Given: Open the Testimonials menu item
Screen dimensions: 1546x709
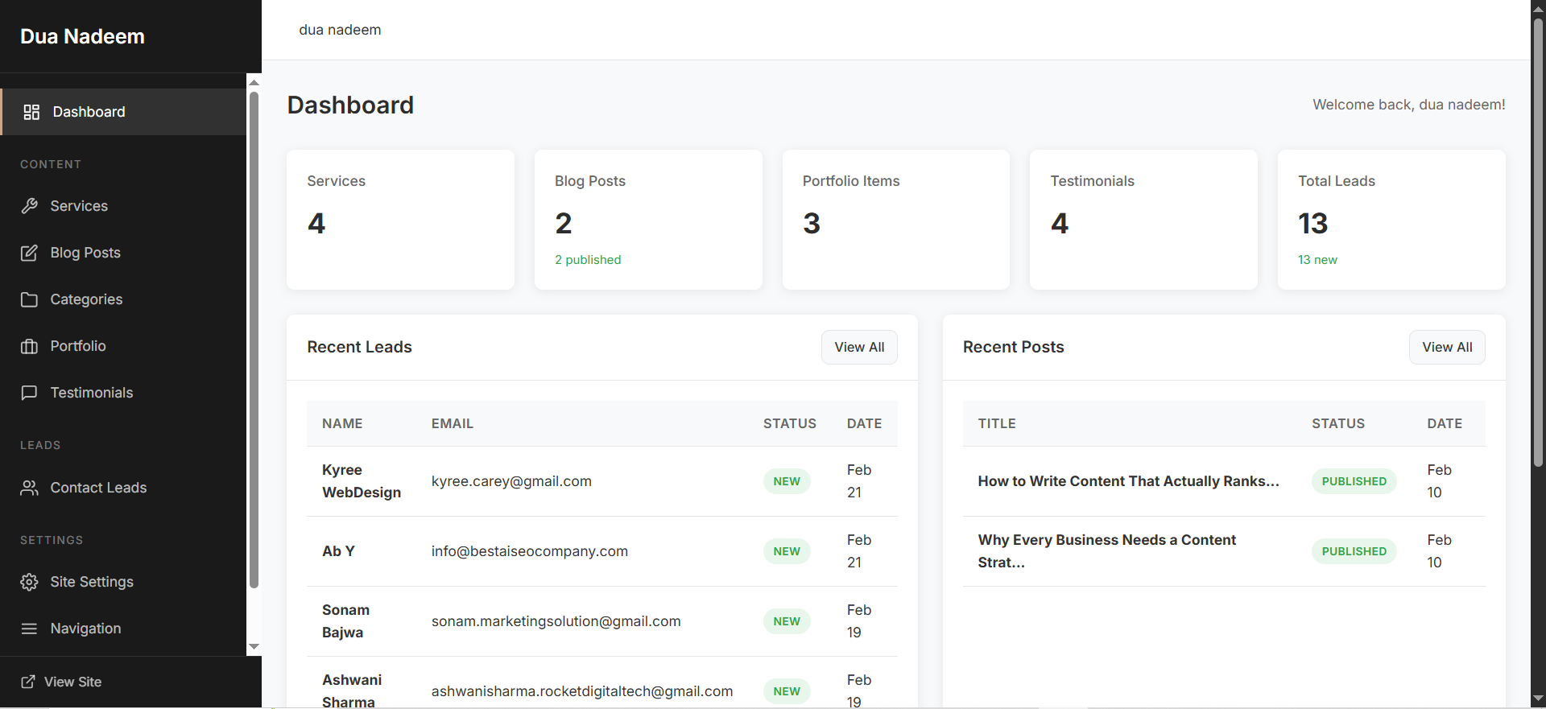Looking at the screenshot, I should tap(92, 393).
